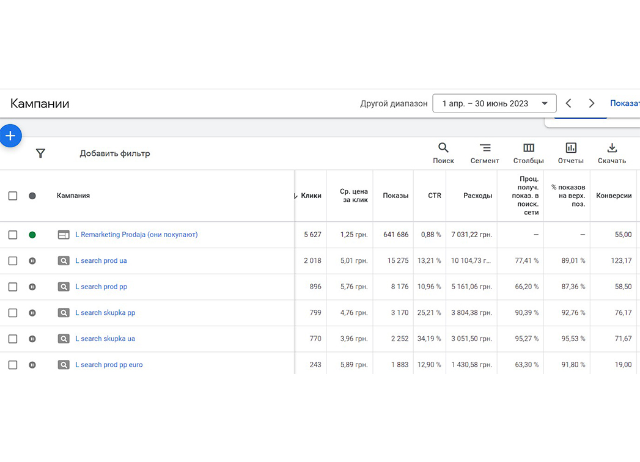Click the Добавить фильтр filter field

tap(115, 153)
